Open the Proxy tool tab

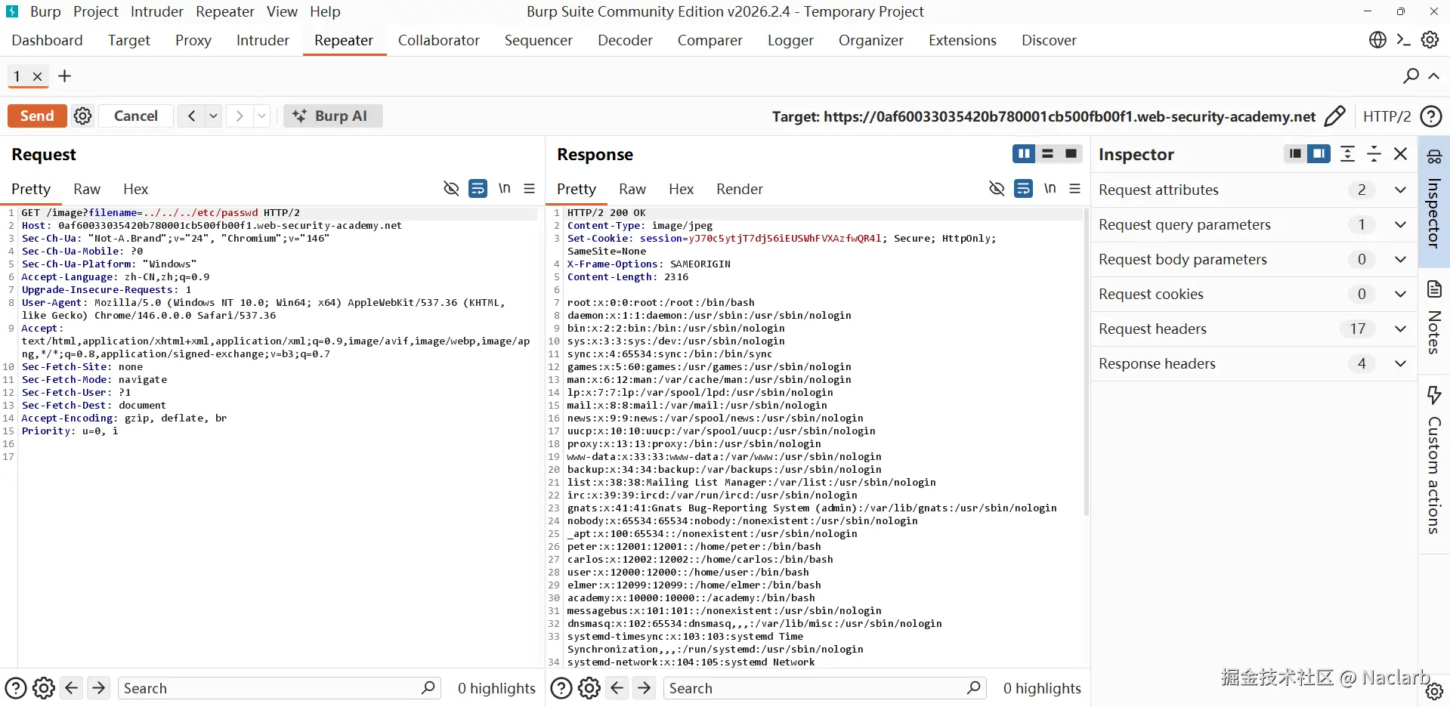(x=193, y=40)
